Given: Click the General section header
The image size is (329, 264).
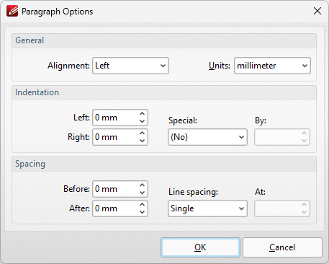Looking at the screenshot, I should click(164, 40).
